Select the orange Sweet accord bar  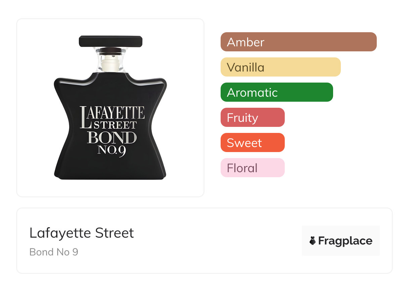(253, 143)
